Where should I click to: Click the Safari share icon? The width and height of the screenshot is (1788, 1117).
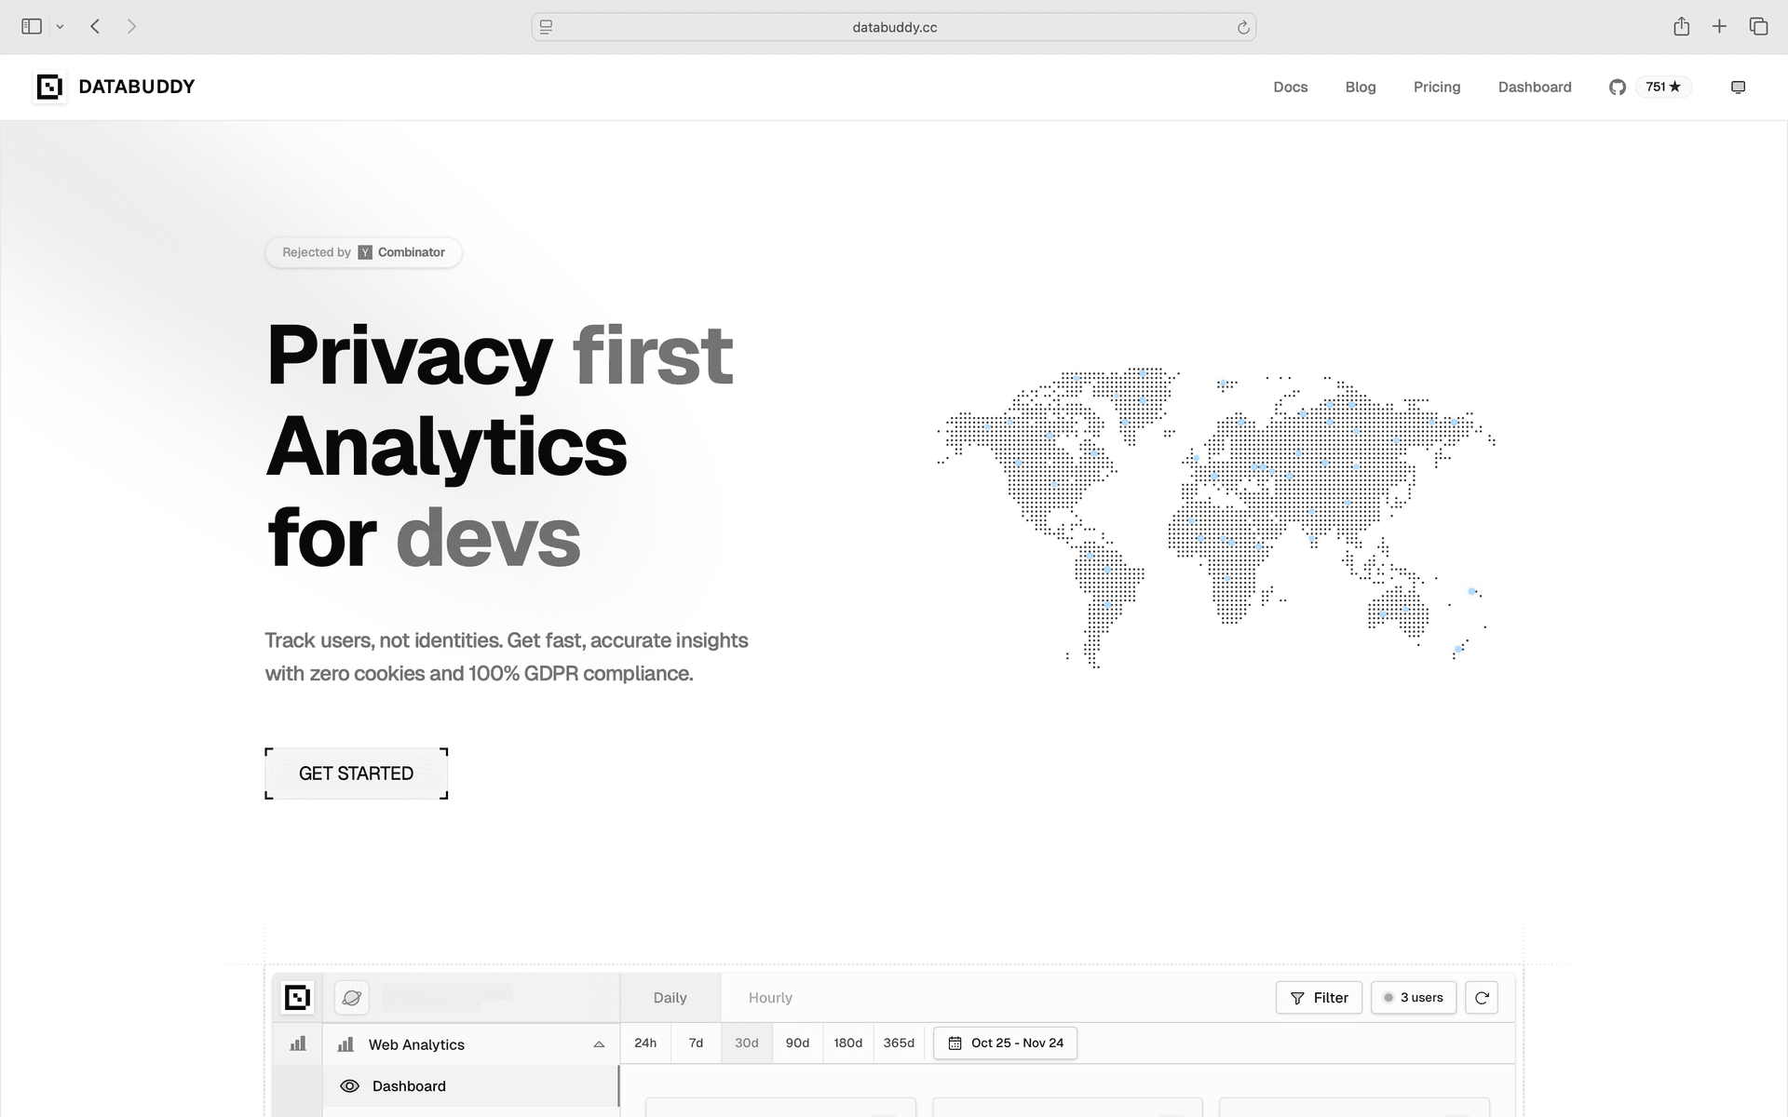click(1681, 26)
